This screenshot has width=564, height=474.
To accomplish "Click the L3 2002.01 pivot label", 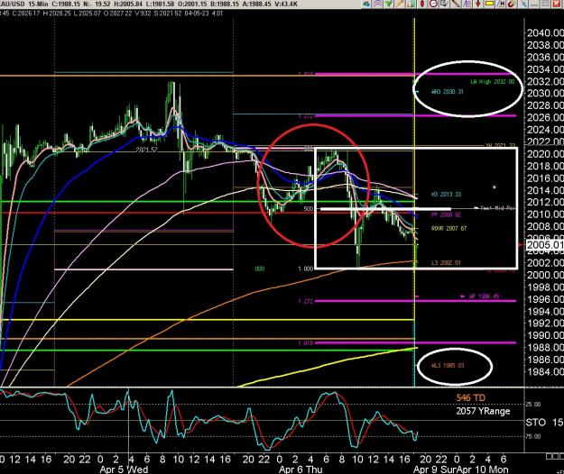I will click(446, 263).
